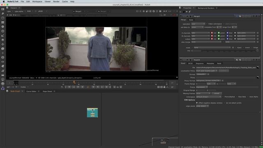Enable the Auto Alpha checkbox
Image resolution: width=263 pixels, height=148 pixels.
248,97
